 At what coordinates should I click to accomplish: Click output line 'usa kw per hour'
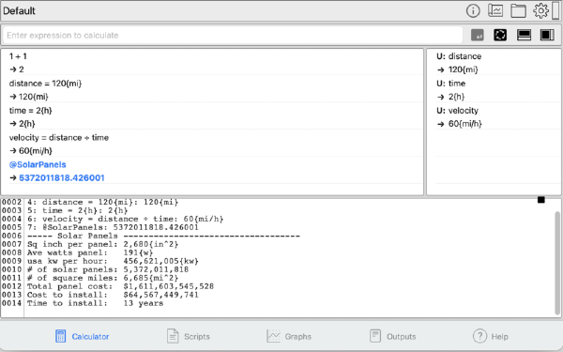click(113, 261)
